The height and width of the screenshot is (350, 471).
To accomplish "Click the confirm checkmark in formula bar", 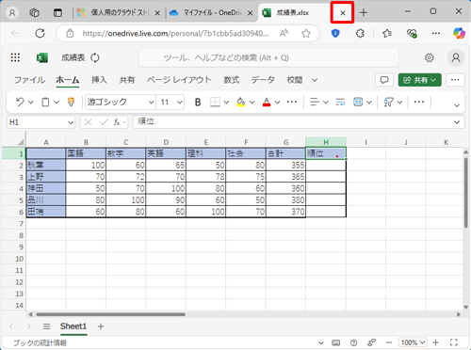I will point(104,122).
